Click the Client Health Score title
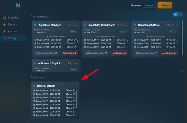This screenshot has height=123, width=187. (149, 25)
